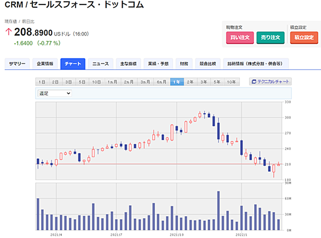Select the 3年 chart period
This screenshot has width=321, height=238.
pos(204,82)
